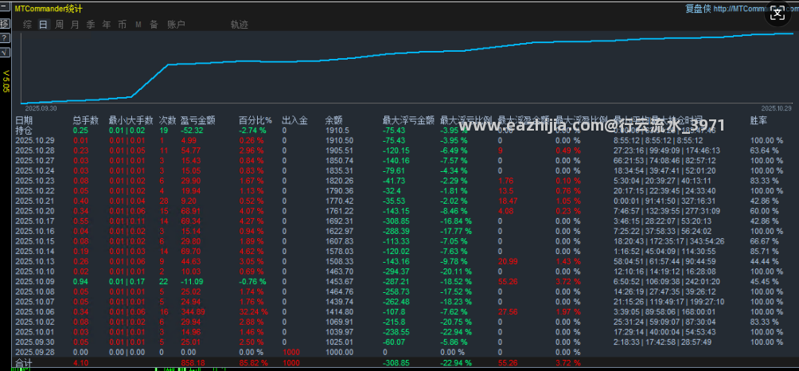Click the 出入金 column header
This screenshot has width=799, height=371.
tap(294, 121)
